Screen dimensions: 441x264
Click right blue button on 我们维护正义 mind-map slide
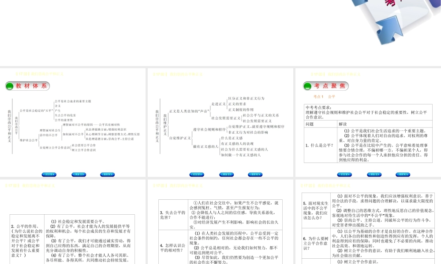point(255,175)
